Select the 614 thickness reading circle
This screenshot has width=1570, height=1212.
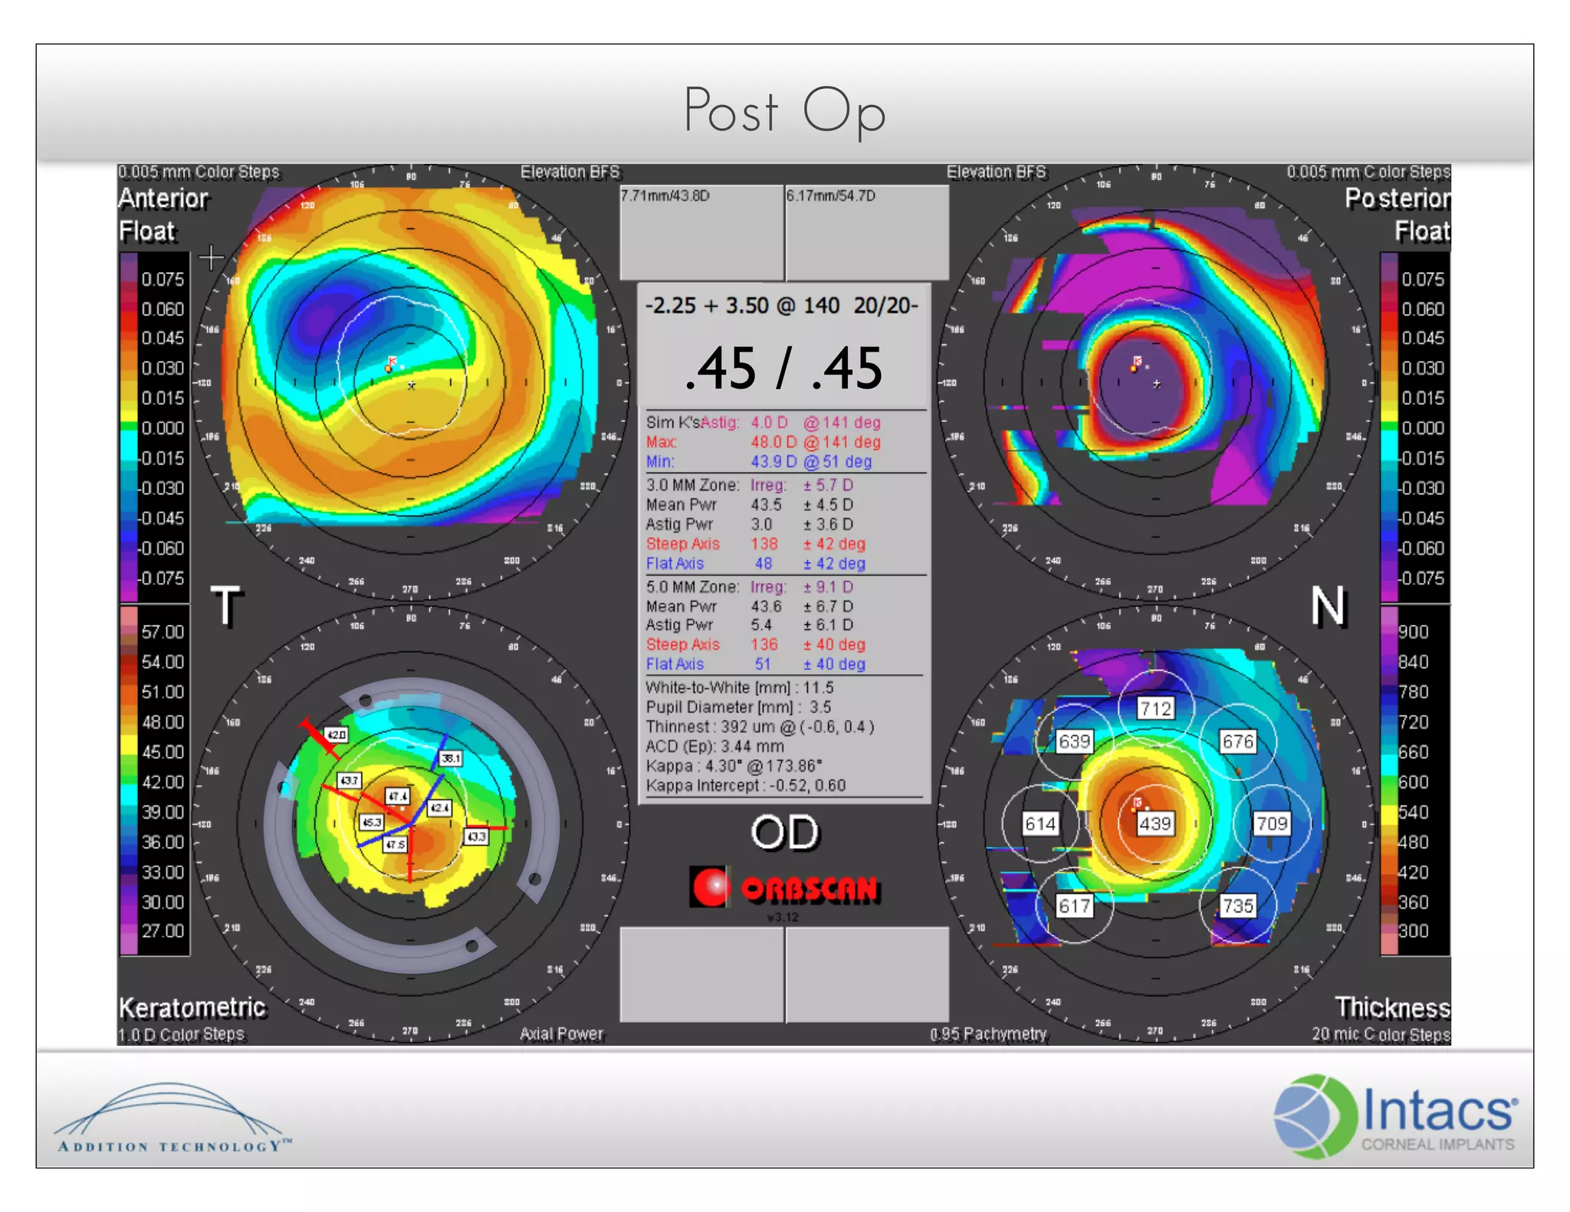[1040, 824]
